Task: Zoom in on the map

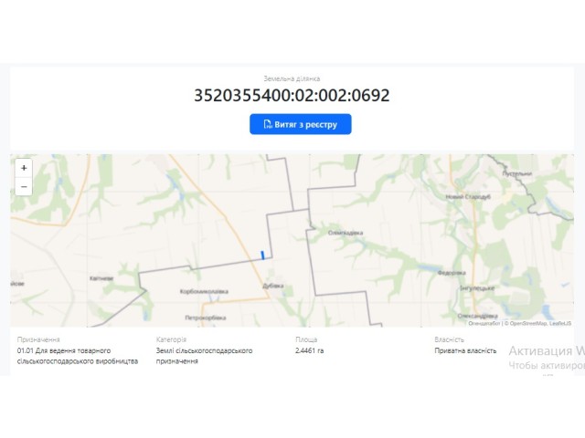Action: pyautogui.click(x=24, y=168)
